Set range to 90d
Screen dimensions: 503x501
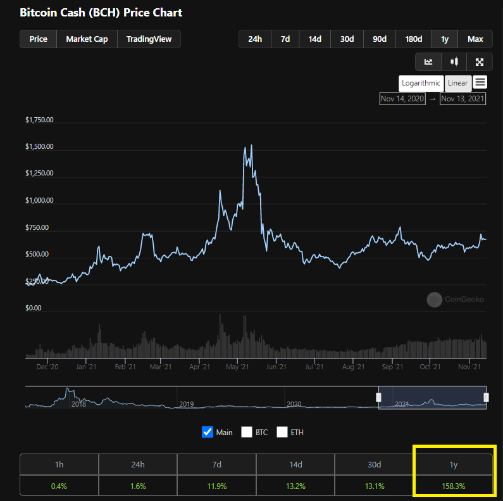[x=380, y=39]
